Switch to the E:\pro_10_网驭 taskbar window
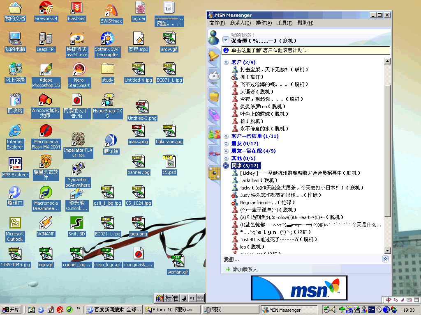The height and width of the screenshot is (315, 421). (172, 310)
